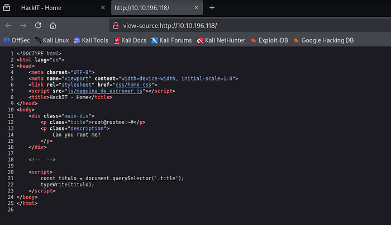Open the Exploit-DB bookmark

(269, 40)
